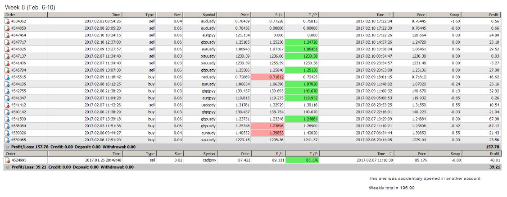This screenshot has height=197, width=507.
Task: Select the icon beside order 4547717
Action: point(7,42)
